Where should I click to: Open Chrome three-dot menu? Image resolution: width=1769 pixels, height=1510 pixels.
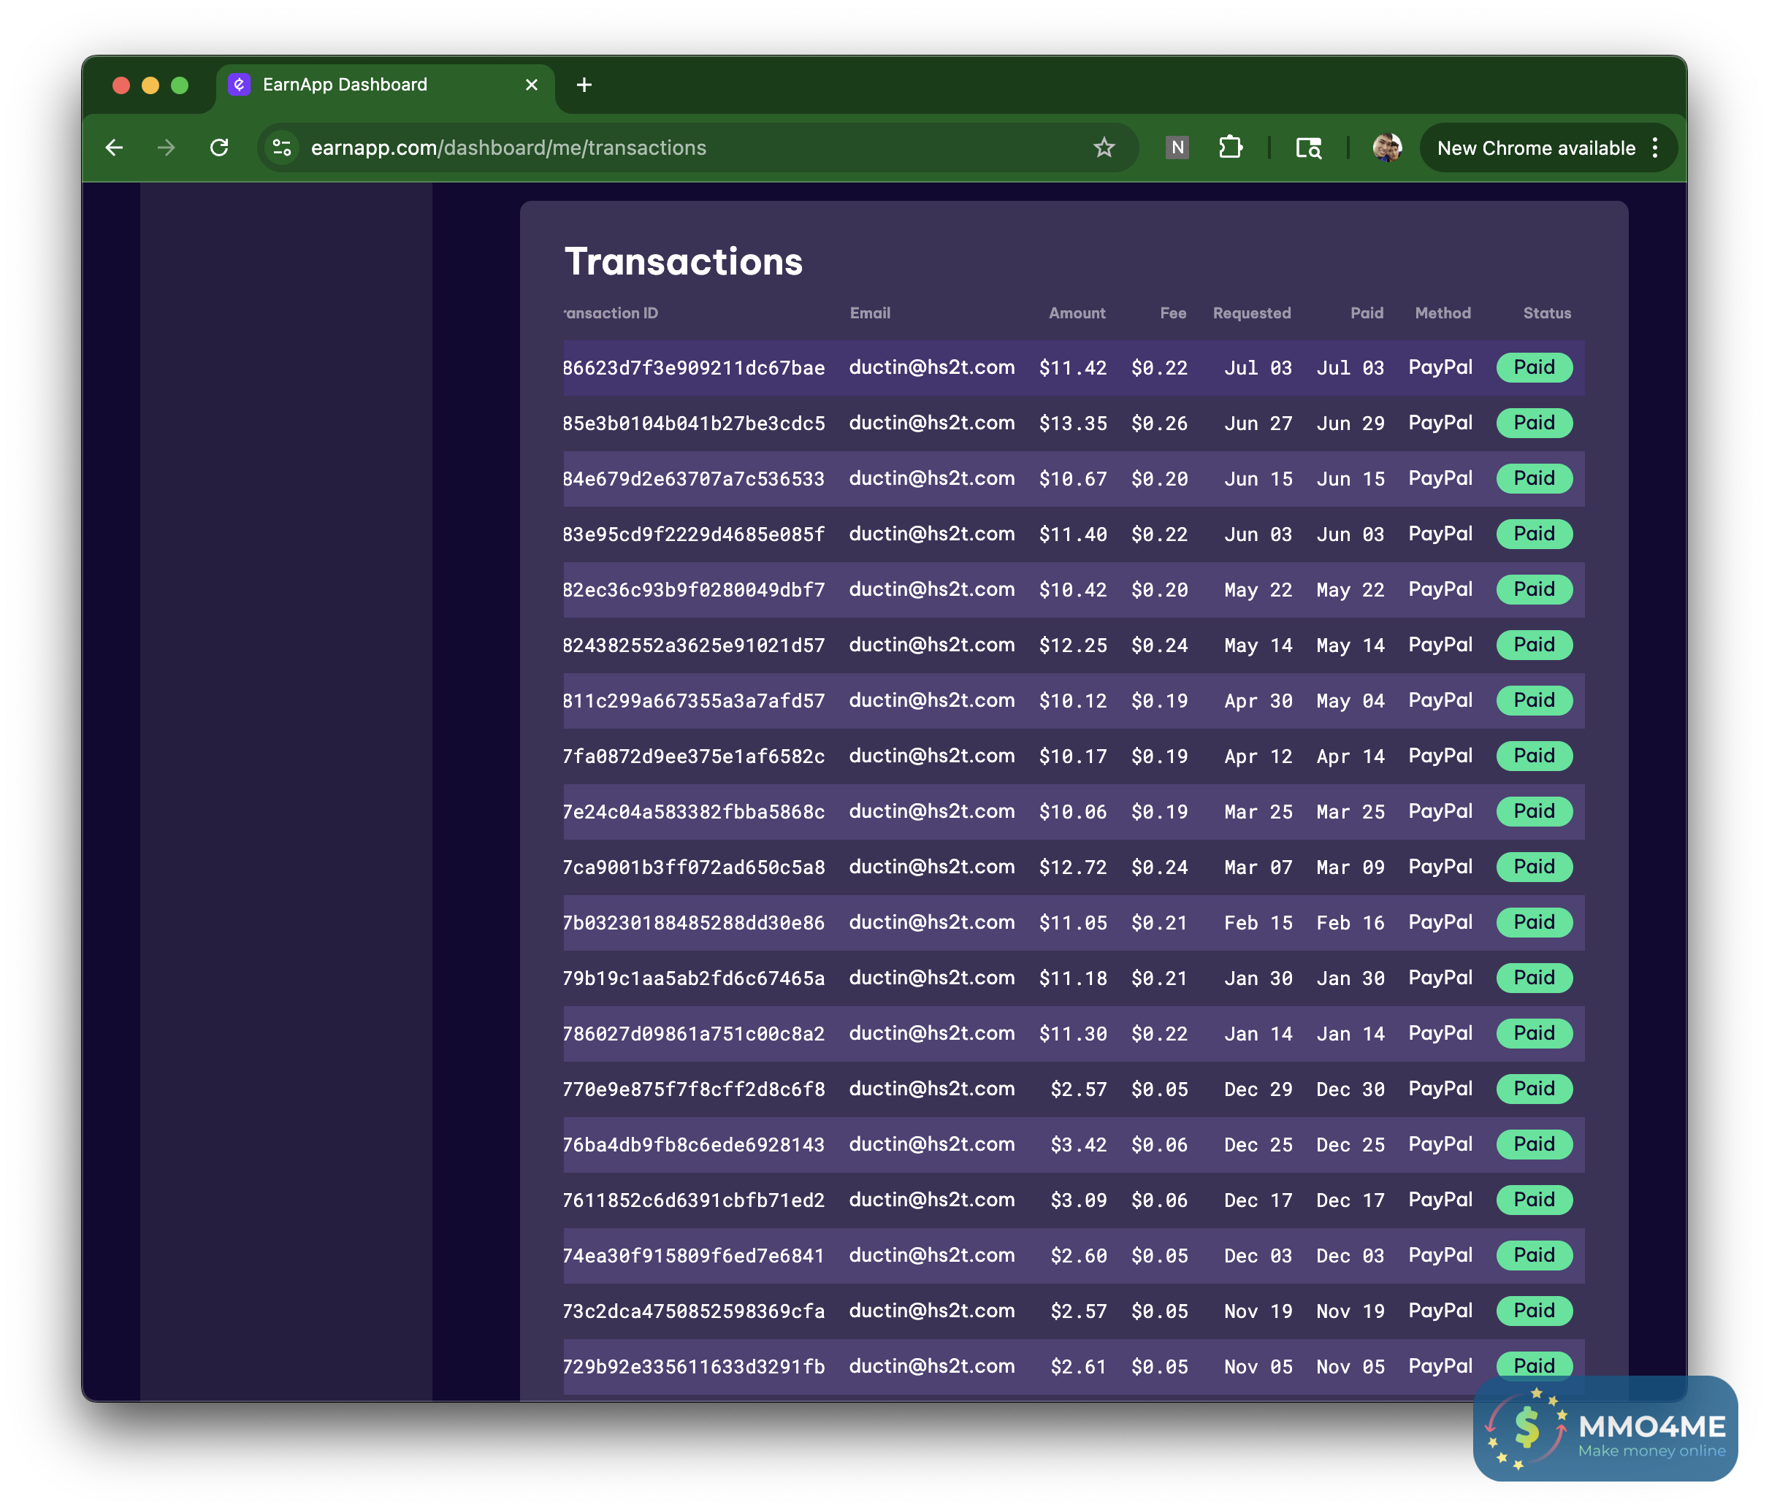click(x=1654, y=147)
